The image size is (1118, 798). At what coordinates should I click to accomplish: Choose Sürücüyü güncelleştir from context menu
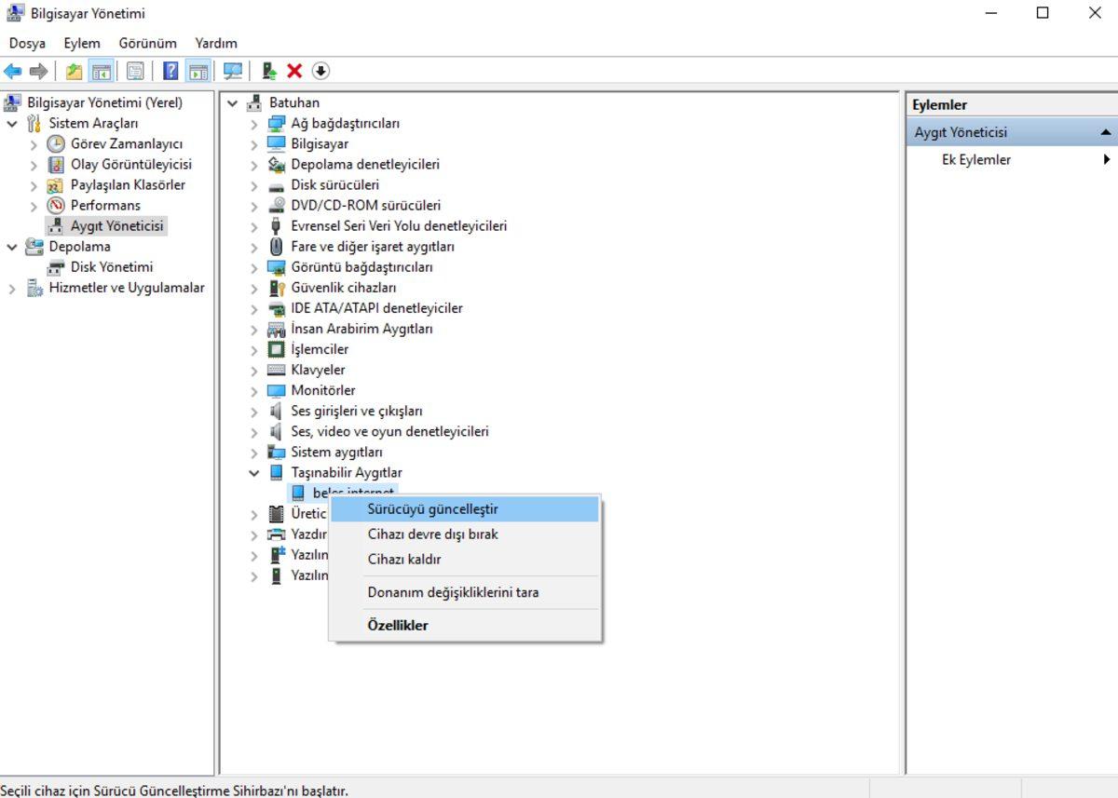tap(432, 509)
